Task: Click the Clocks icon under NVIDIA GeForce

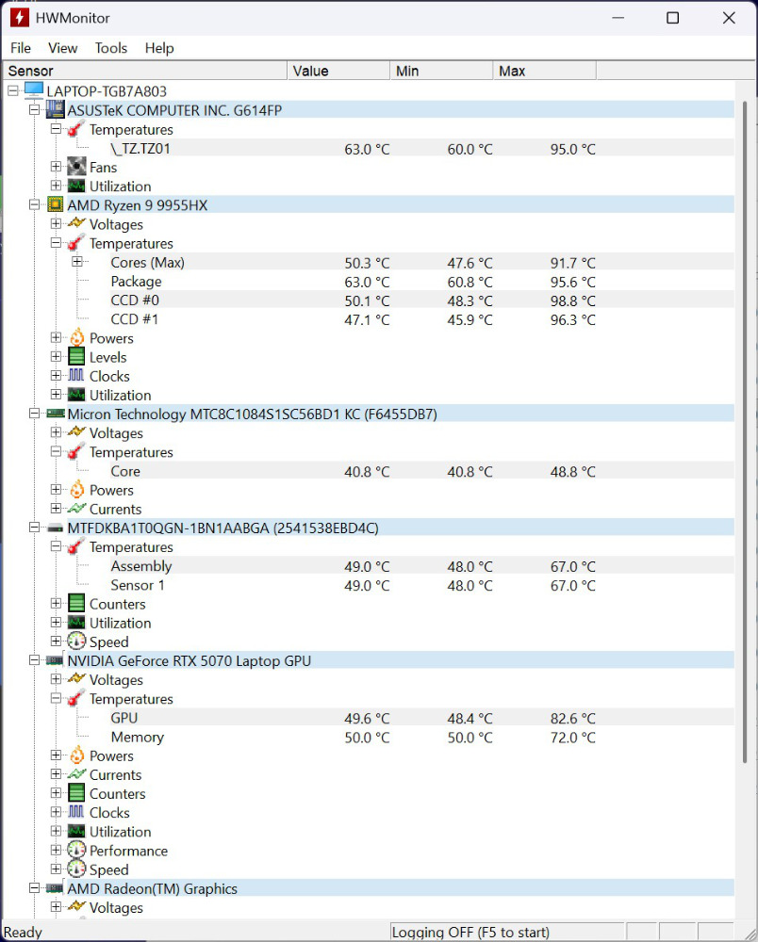Action: coord(76,812)
